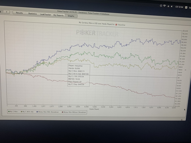The image size is (191, 143).
Task: Click the 7,413 tick on the x-axis
Action: pos(135,107)
